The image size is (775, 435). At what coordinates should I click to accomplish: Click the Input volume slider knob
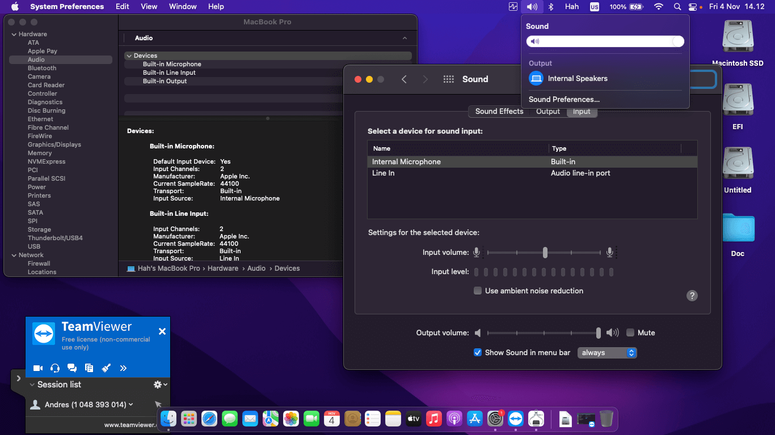pos(545,253)
